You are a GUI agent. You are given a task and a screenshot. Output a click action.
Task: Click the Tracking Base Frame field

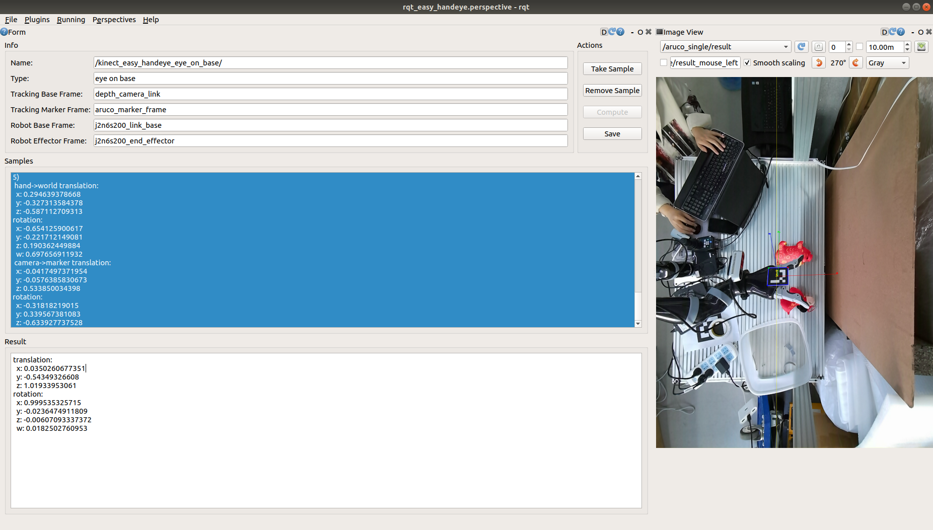pos(330,94)
